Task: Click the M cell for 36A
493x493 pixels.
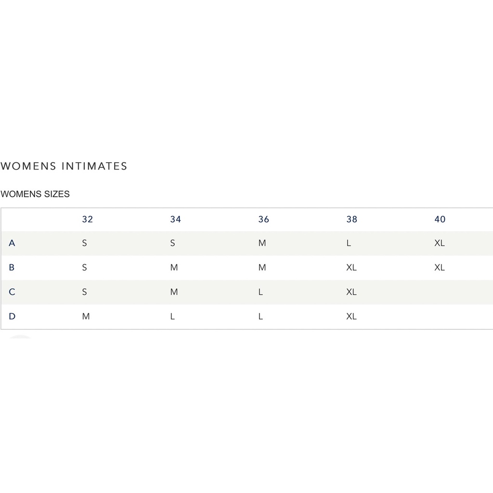Action: [x=262, y=243]
